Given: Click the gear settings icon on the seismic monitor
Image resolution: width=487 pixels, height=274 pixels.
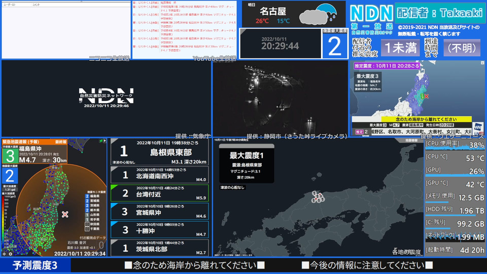Looking at the screenshot, I should pyautogui.click(x=10, y=254).
